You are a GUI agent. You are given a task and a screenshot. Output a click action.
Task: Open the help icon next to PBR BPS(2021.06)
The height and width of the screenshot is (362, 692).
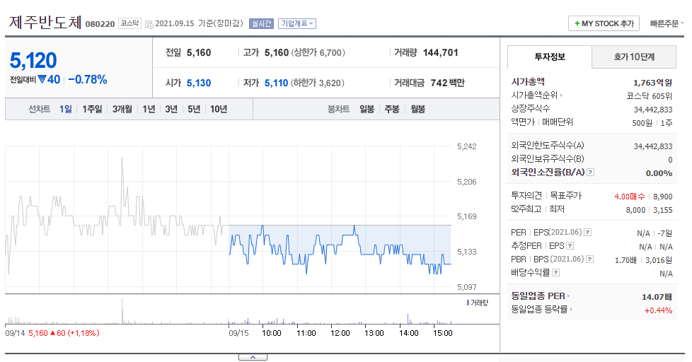[x=589, y=259]
